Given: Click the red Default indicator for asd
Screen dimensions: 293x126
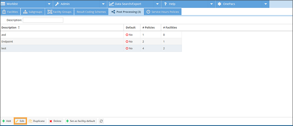Looking at the screenshot, I should pyautogui.click(x=127, y=35).
